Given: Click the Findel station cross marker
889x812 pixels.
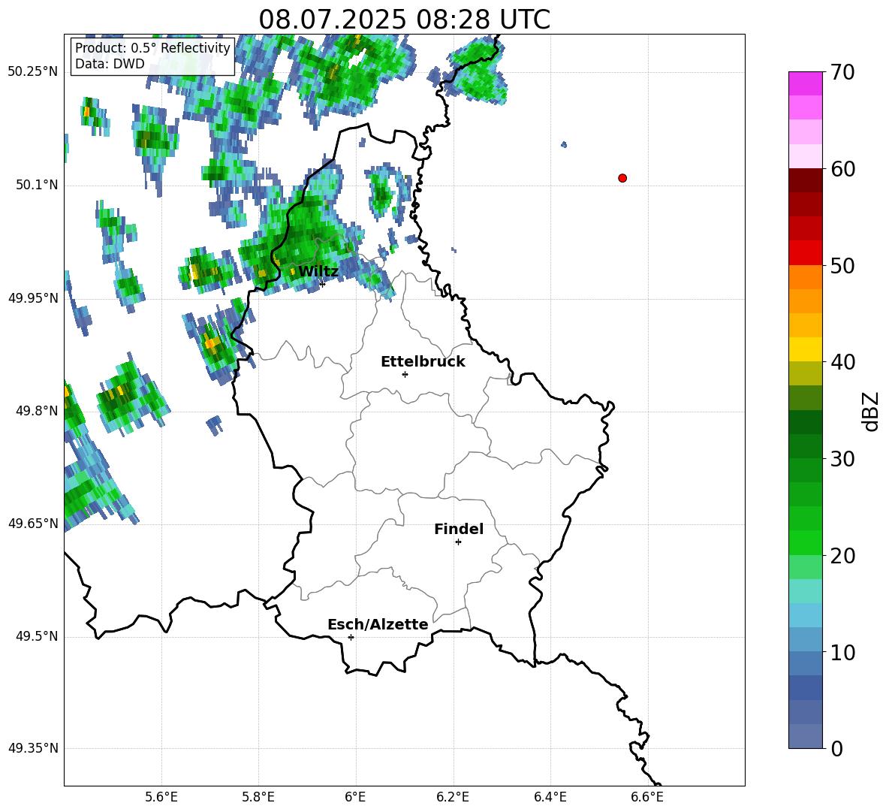Looking at the screenshot, I should point(458,542).
